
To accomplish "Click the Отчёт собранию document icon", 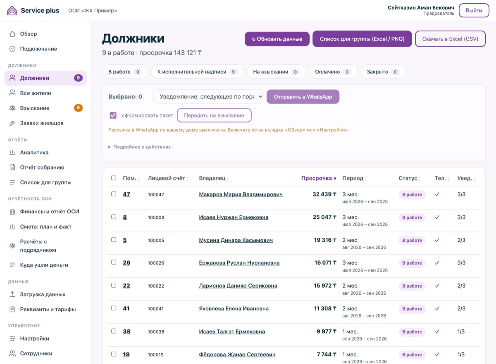I will (12, 168).
